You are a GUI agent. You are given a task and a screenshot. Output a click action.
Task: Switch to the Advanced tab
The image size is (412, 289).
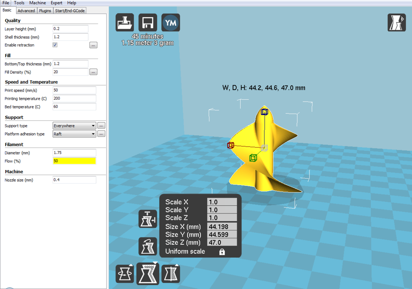click(26, 11)
